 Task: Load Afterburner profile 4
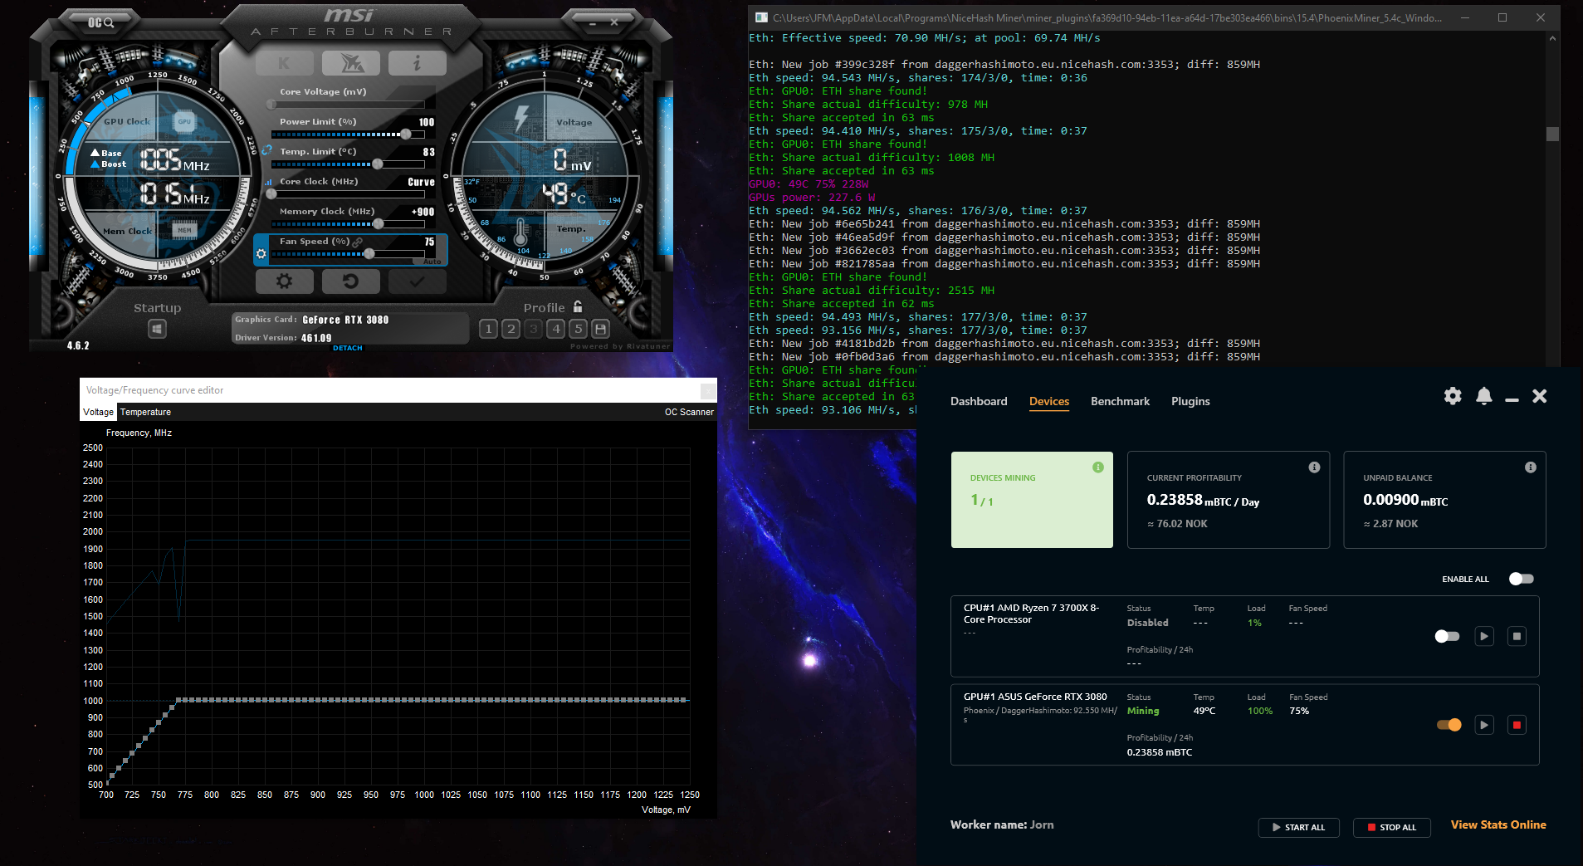click(556, 330)
